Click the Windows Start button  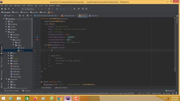pos(3,98)
